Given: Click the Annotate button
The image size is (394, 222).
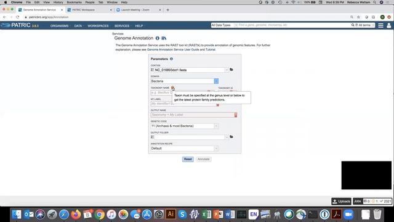Looking at the screenshot, I should [204, 159].
